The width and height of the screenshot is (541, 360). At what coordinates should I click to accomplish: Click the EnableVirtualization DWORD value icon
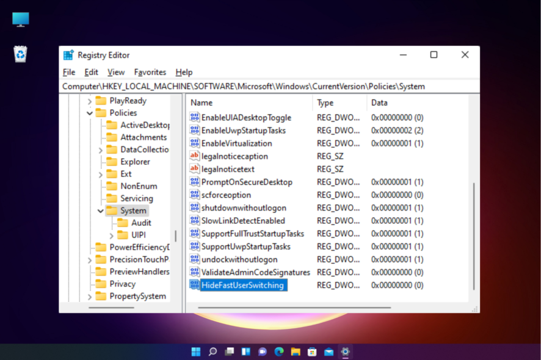click(196, 143)
